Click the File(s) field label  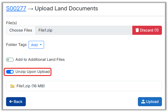tap(11, 23)
